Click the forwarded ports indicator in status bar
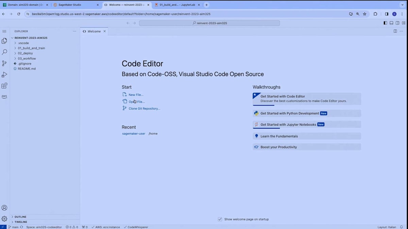This screenshot has height=229, width=408. (x=85, y=227)
